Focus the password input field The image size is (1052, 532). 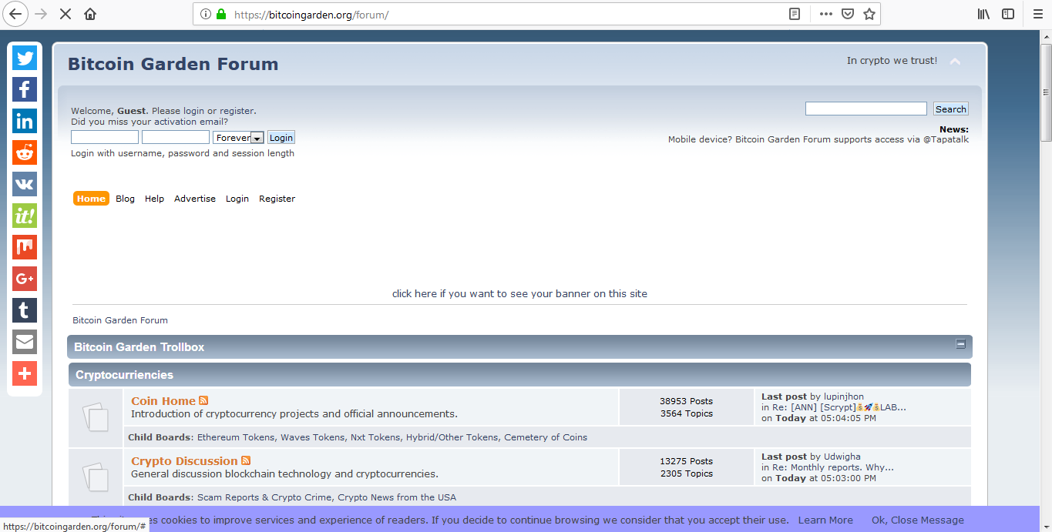(x=176, y=137)
